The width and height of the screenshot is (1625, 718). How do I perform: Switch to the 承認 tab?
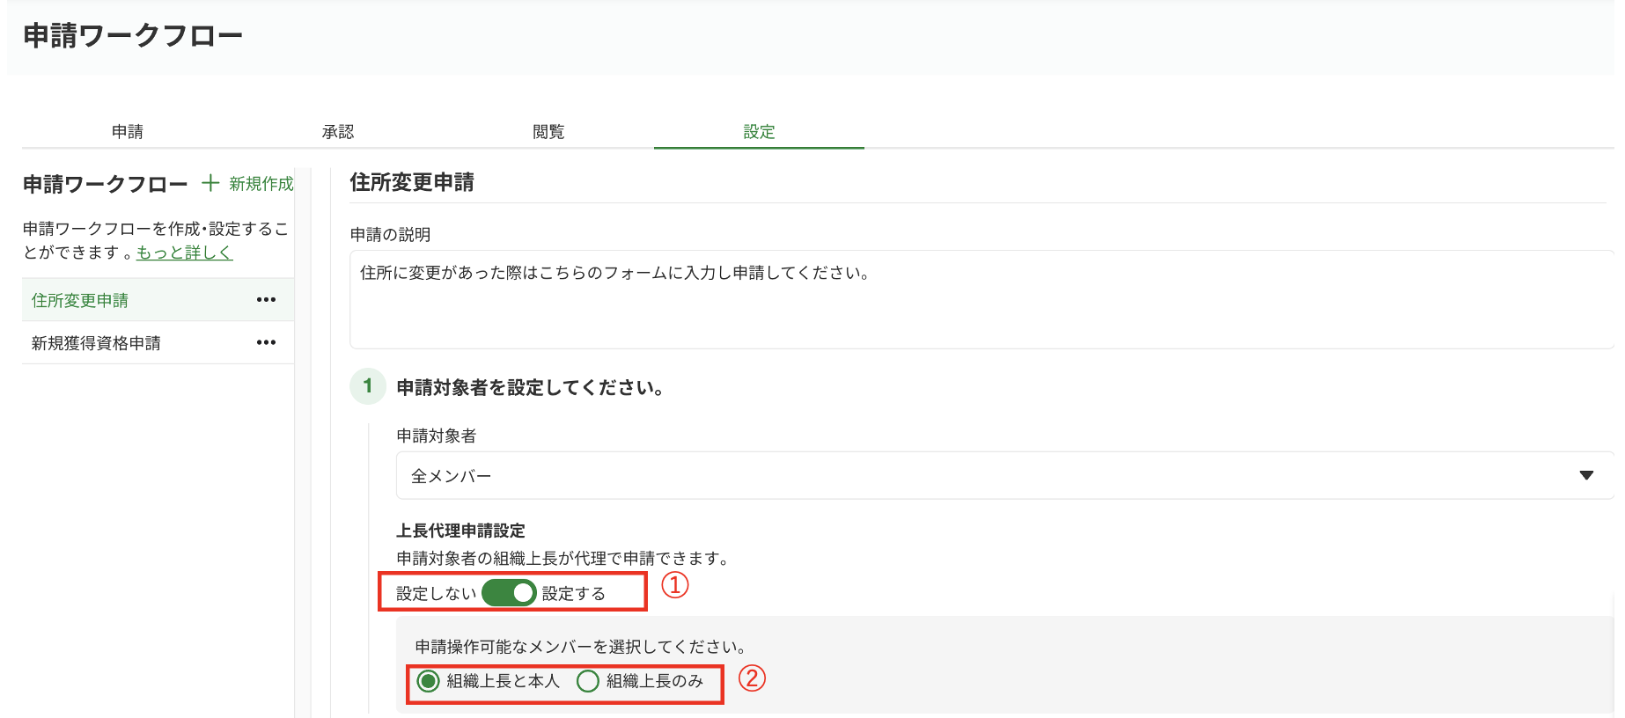338,132
